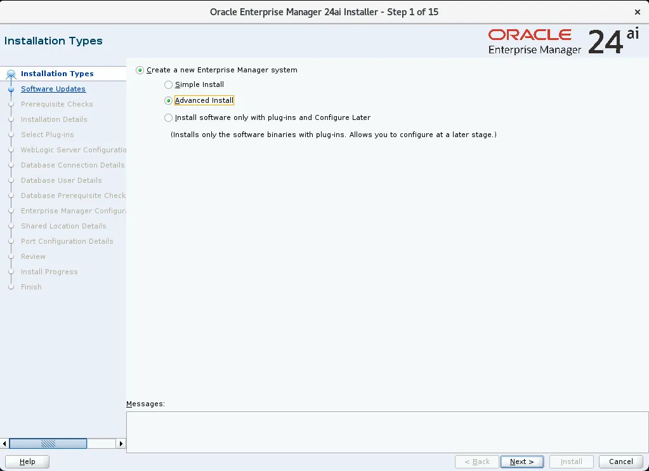The height and width of the screenshot is (471, 649).
Task: Click the magnifying glass icon beside Installation Types
Action: click(11, 73)
